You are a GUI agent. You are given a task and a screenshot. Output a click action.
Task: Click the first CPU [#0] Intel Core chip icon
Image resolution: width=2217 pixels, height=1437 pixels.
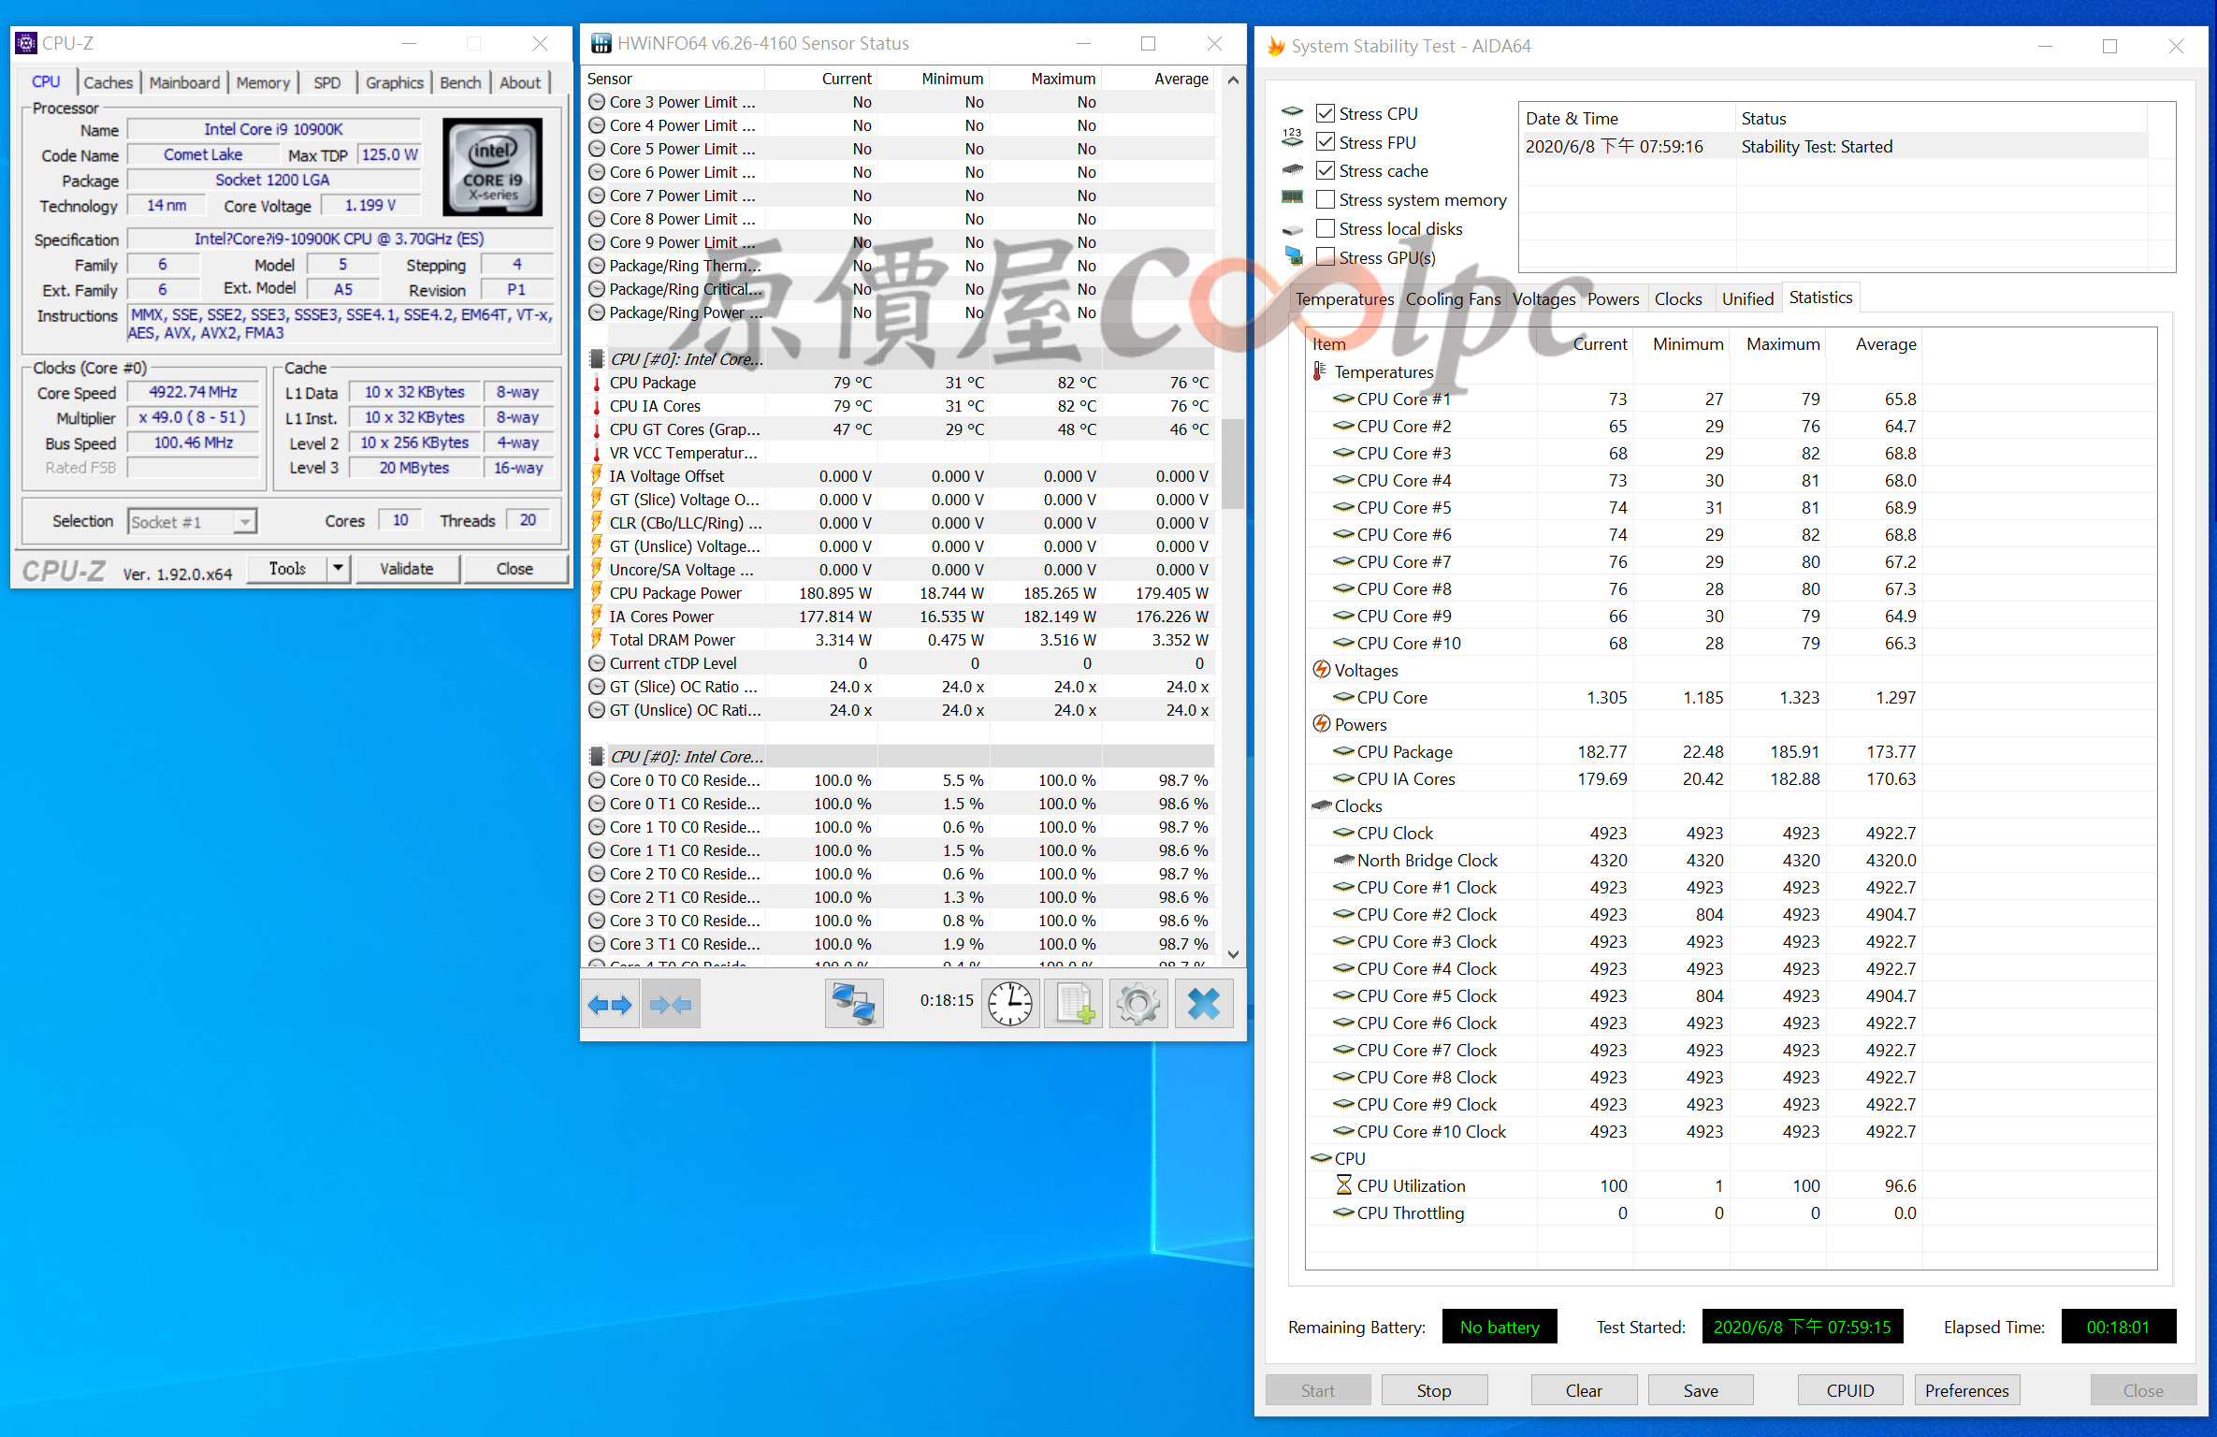(x=597, y=359)
